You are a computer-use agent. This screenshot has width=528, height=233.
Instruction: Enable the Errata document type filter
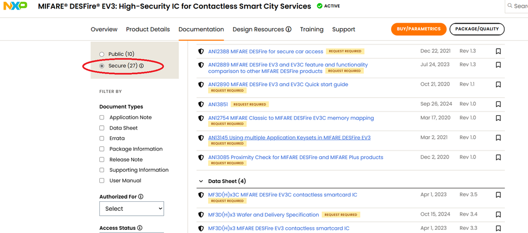(102, 138)
